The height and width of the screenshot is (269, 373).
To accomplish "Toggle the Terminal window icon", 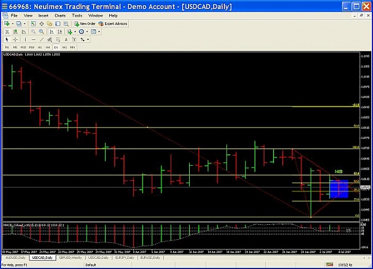I will coord(58,23).
